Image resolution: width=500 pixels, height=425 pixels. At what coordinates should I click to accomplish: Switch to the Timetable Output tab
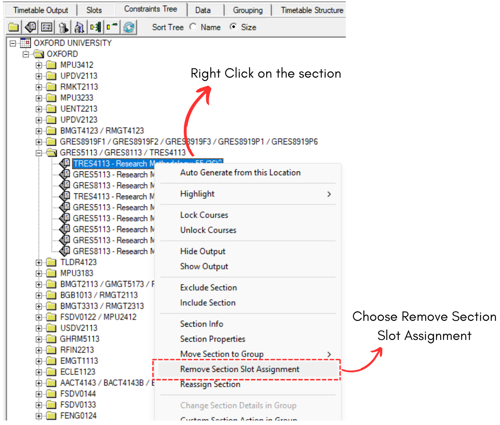(x=40, y=10)
